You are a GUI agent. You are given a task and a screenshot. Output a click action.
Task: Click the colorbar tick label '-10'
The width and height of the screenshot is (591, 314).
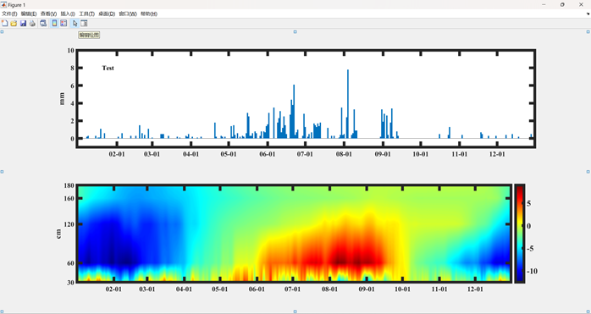click(x=532, y=272)
